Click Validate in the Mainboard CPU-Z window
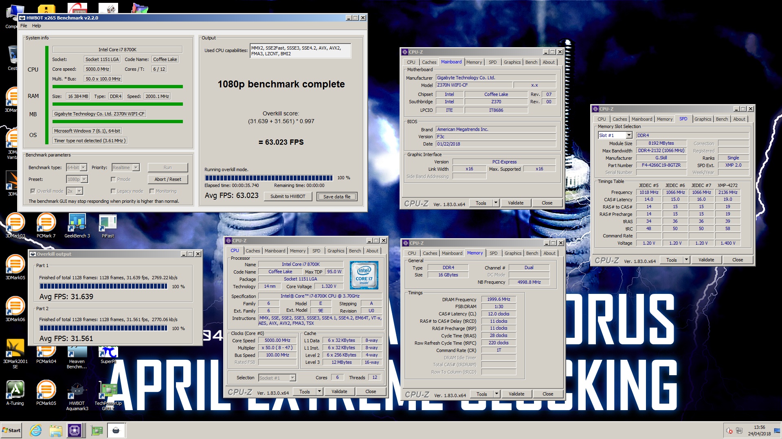This screenshot has width=782, height=439. 516,203
